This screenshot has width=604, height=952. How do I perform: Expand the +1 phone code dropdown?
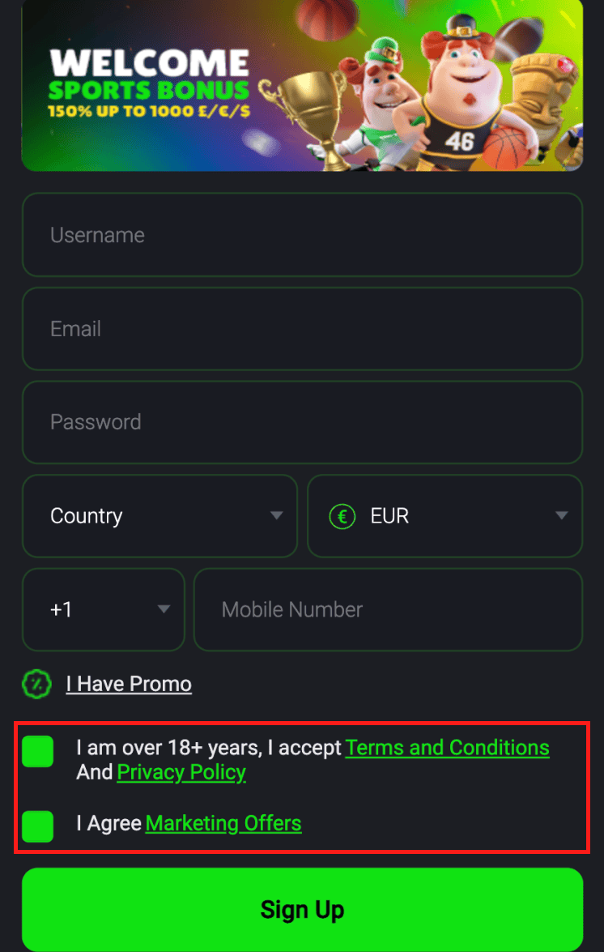point(104,609)
